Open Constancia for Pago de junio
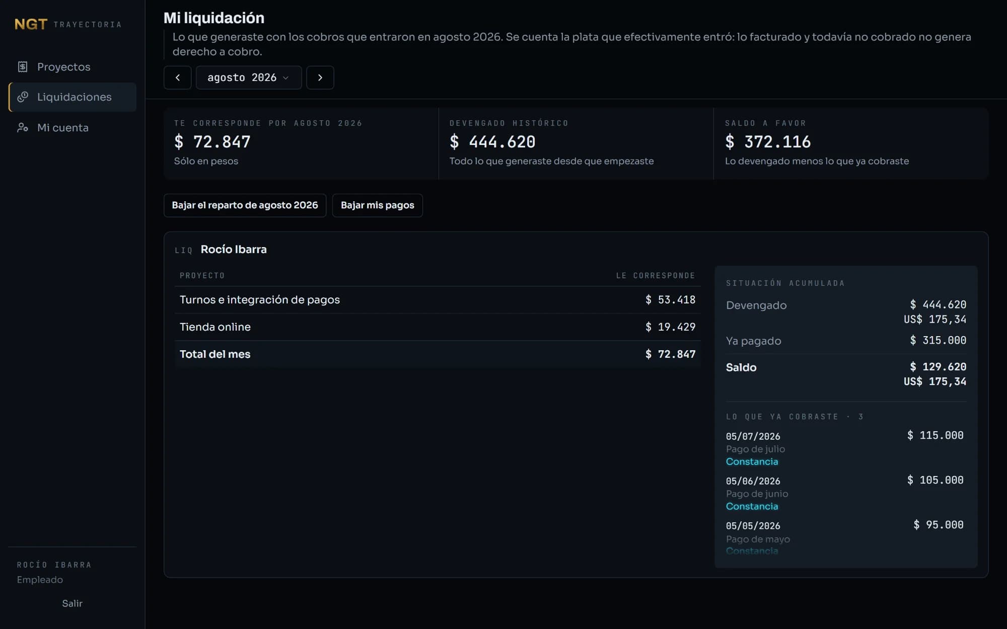Viewport: 1007px width, 629px height. (x=752, y=506)
